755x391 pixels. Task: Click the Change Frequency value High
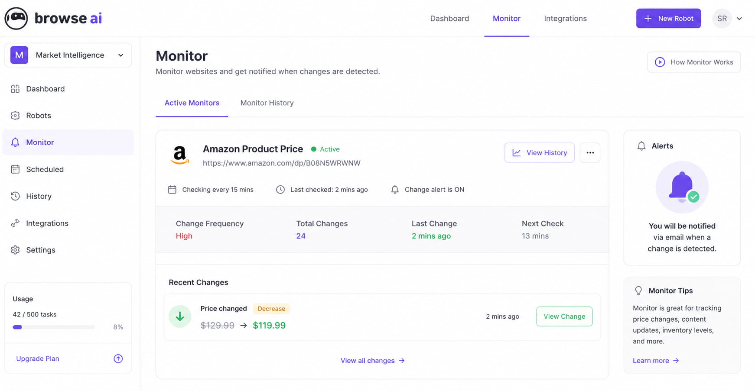click(184, 236)
